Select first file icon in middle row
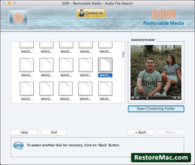Screen dimensions: 195x165 (x=27, y=65)
